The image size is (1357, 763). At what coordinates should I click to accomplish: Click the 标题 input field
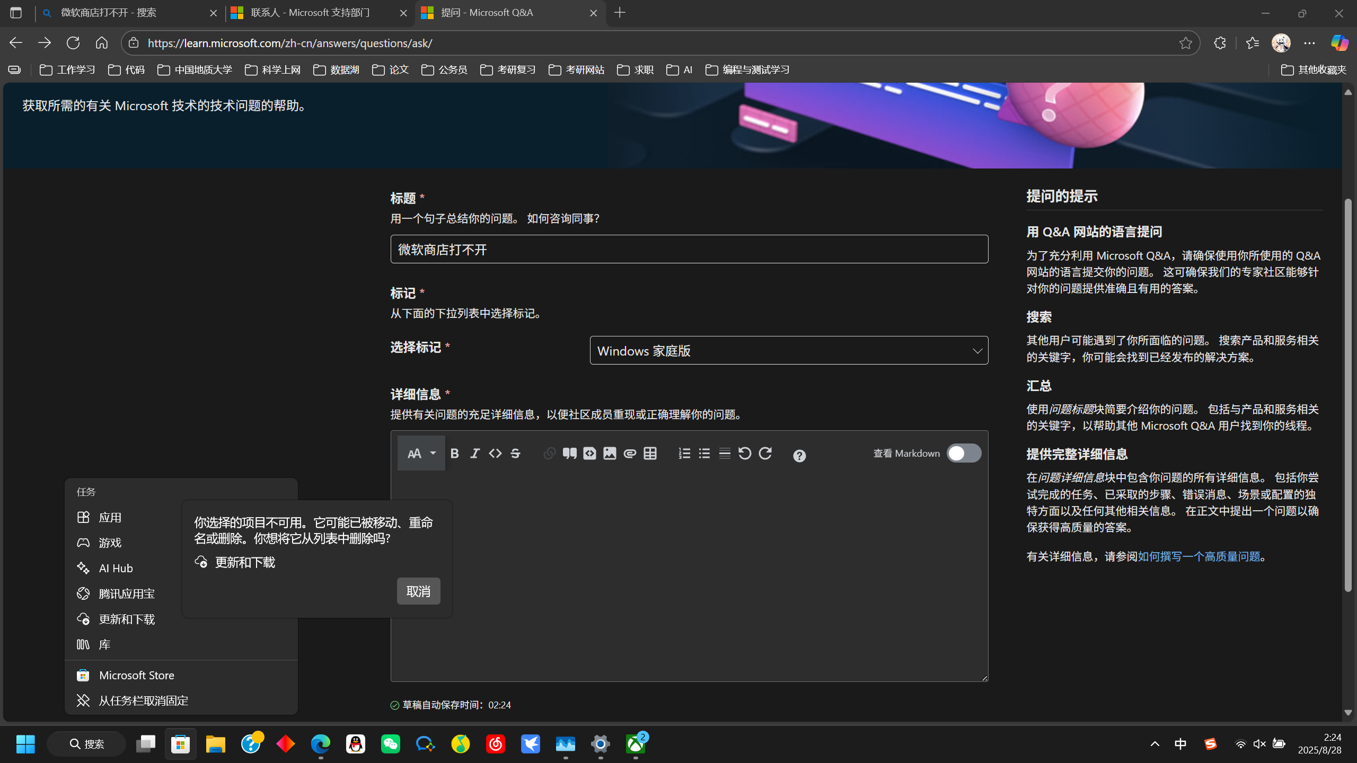tap(689, 249)
